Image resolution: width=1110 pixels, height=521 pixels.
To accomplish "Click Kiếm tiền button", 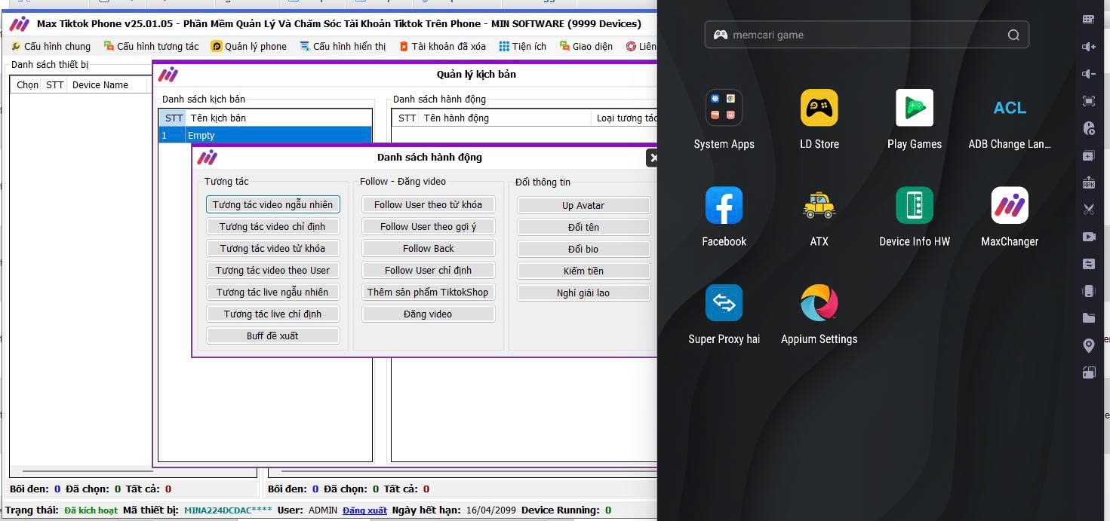I will tap(583, 271).
